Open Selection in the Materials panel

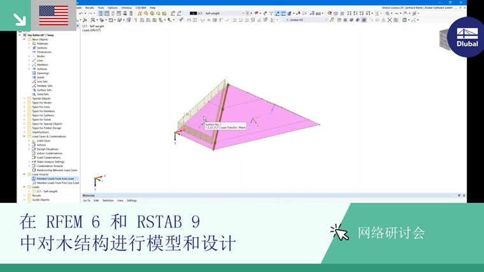(108, 201)
